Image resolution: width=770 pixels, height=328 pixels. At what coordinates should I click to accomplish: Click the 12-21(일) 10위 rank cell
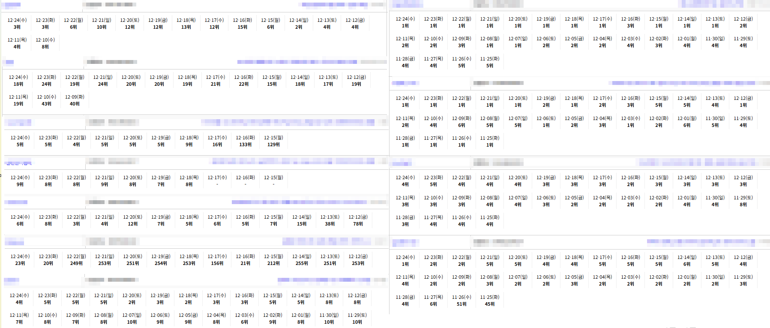click(x=102, y=24)
